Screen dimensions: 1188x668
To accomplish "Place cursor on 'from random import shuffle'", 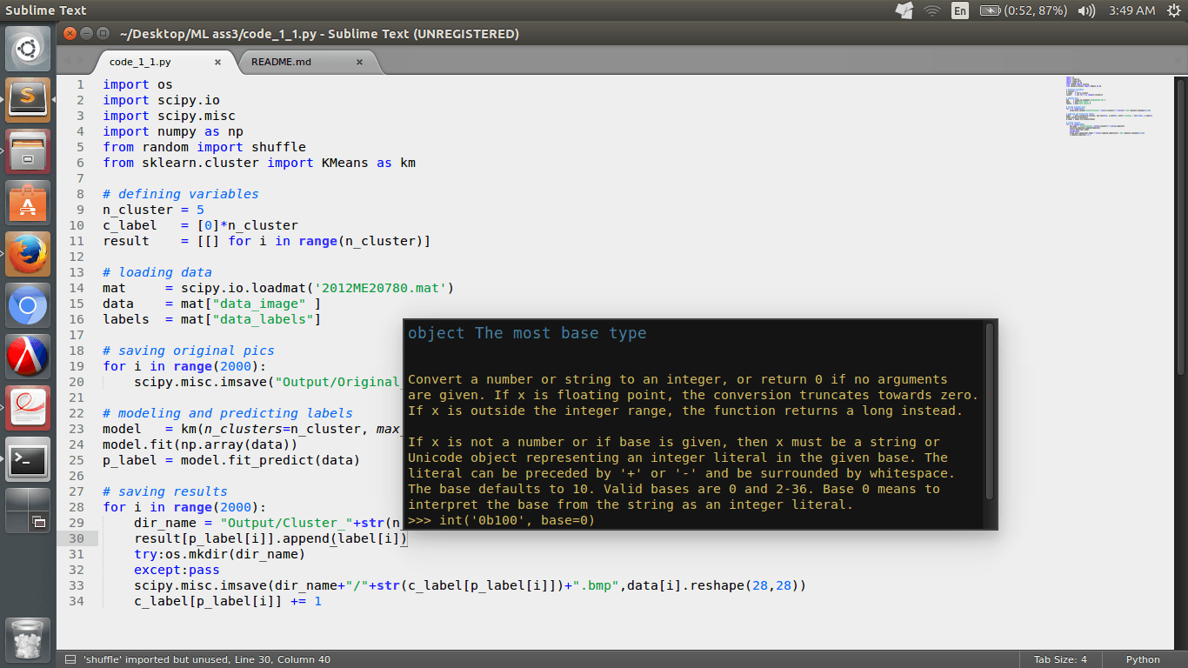I will (204, 147).
